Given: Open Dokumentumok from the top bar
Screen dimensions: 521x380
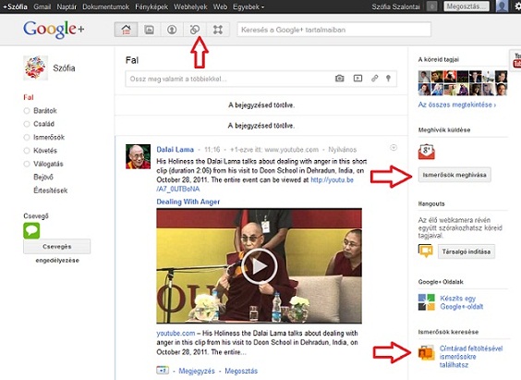Looking at the screenshot, I should click(105, 6).
